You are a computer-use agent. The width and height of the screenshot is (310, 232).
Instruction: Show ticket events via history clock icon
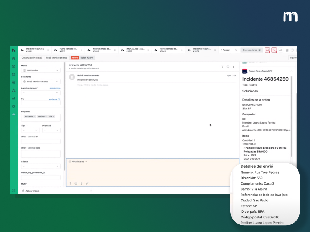click(x=228, y=67)
